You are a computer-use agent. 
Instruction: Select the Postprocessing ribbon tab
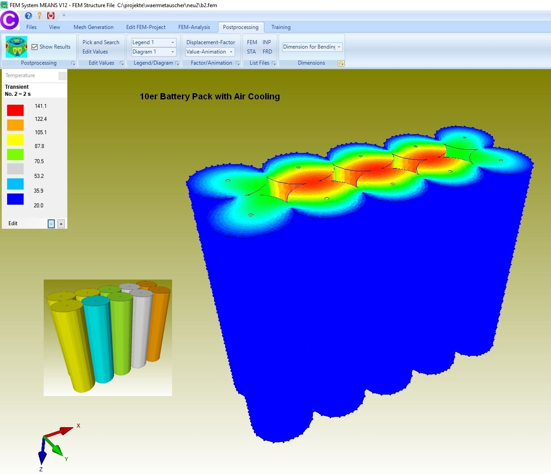click(x=241, y=27)
